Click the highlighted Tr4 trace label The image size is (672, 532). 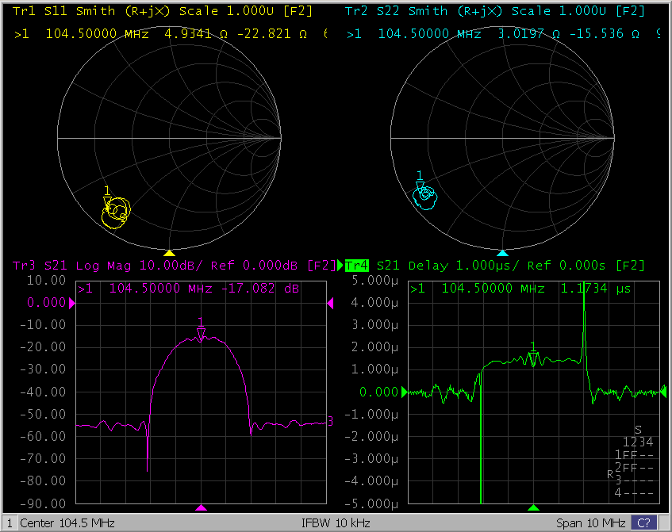pyautogui.click(x=357, y=265)
